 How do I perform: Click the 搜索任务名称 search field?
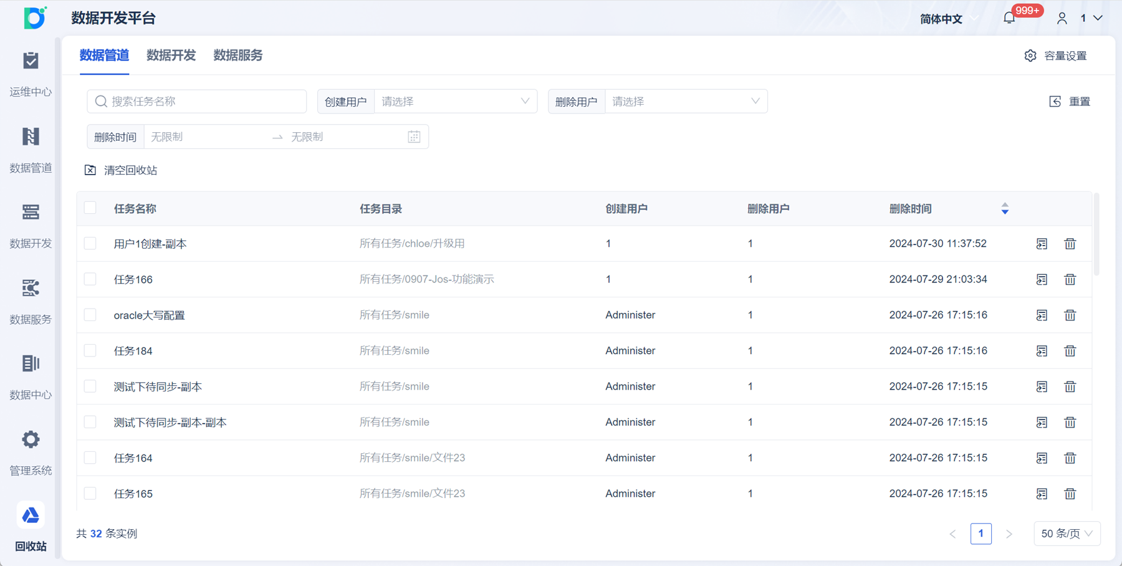click(197, 102)
